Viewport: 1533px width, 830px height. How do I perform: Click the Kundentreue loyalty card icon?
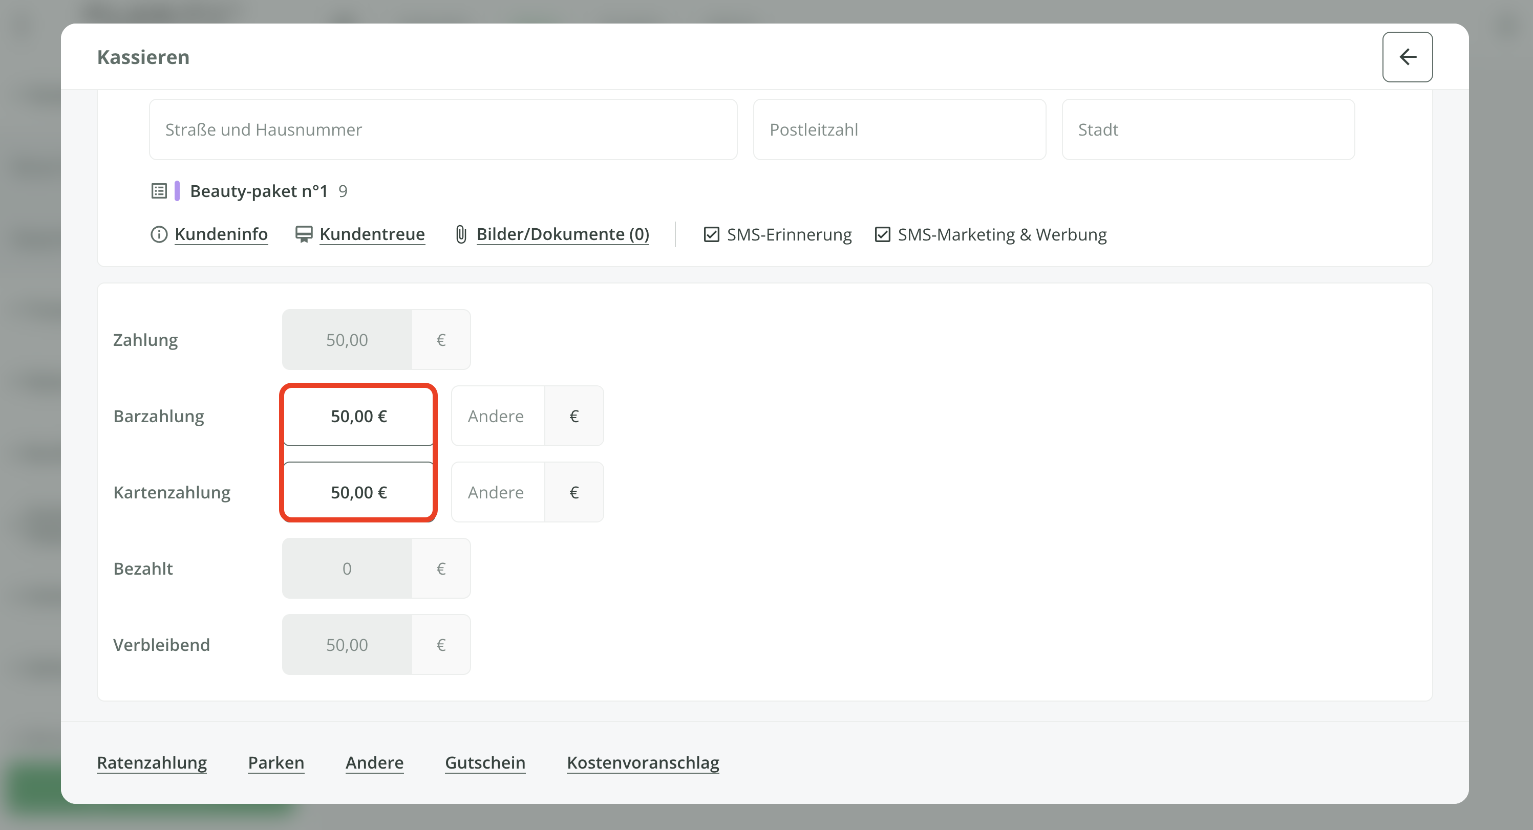304,234
